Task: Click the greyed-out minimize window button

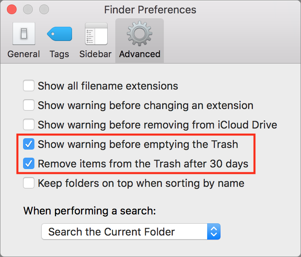Action: (x=28, y=9)
